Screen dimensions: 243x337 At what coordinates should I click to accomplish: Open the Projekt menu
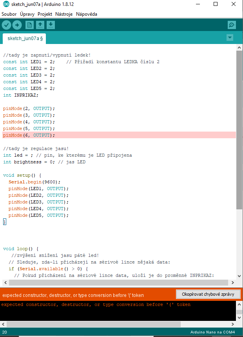45,14
